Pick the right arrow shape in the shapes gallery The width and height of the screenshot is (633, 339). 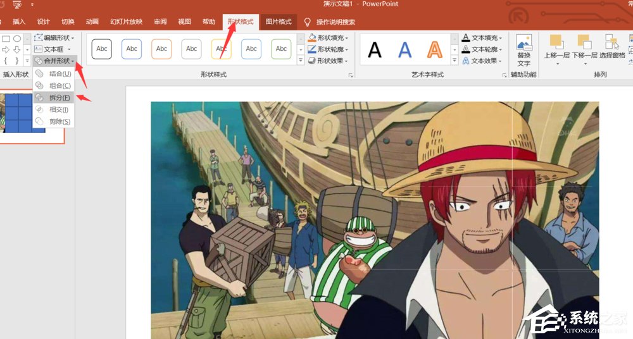click(x=6, y=49)
